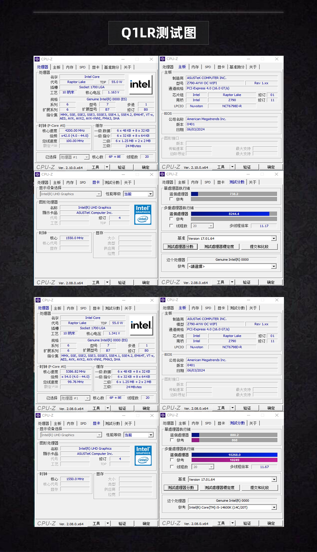The width and height of the screenshot is (317, 552).
Task: Open the i5-14600K reference dropdown
Action: point(232,507)
